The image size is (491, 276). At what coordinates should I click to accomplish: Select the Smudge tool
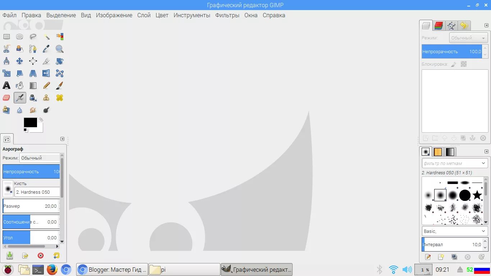(33, 110)
